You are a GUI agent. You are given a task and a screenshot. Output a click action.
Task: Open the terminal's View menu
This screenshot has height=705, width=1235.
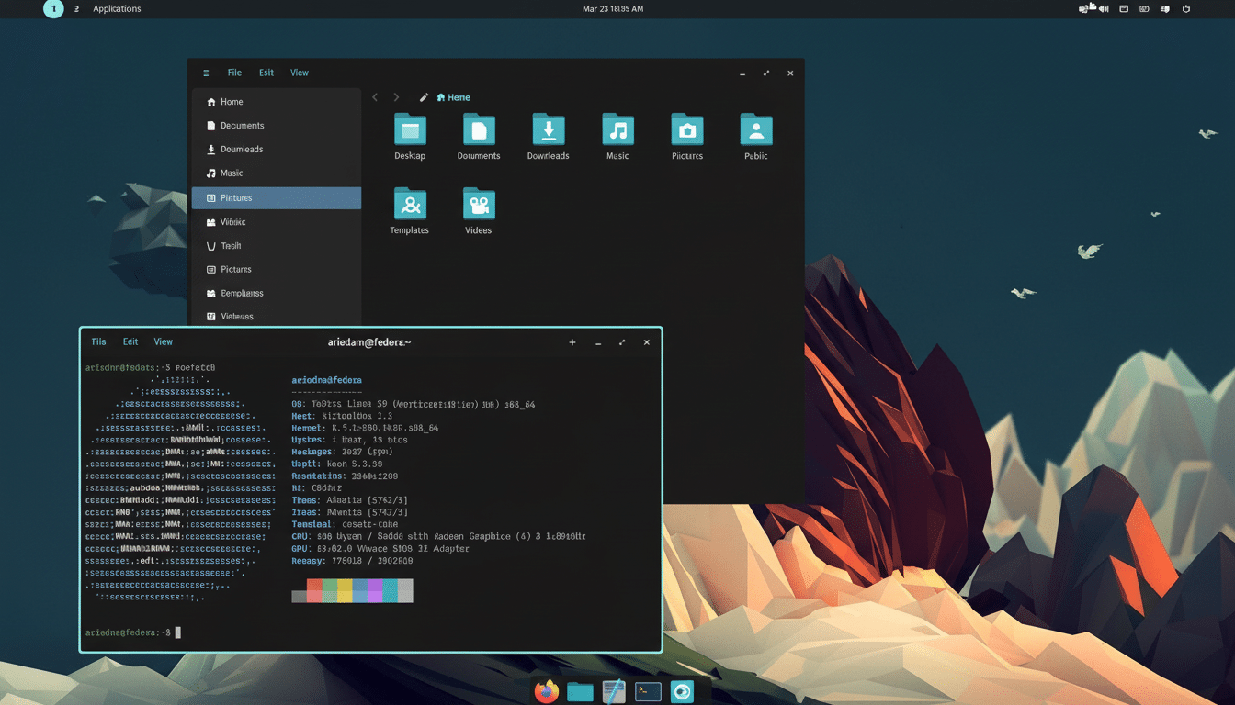tap(163, 341)
